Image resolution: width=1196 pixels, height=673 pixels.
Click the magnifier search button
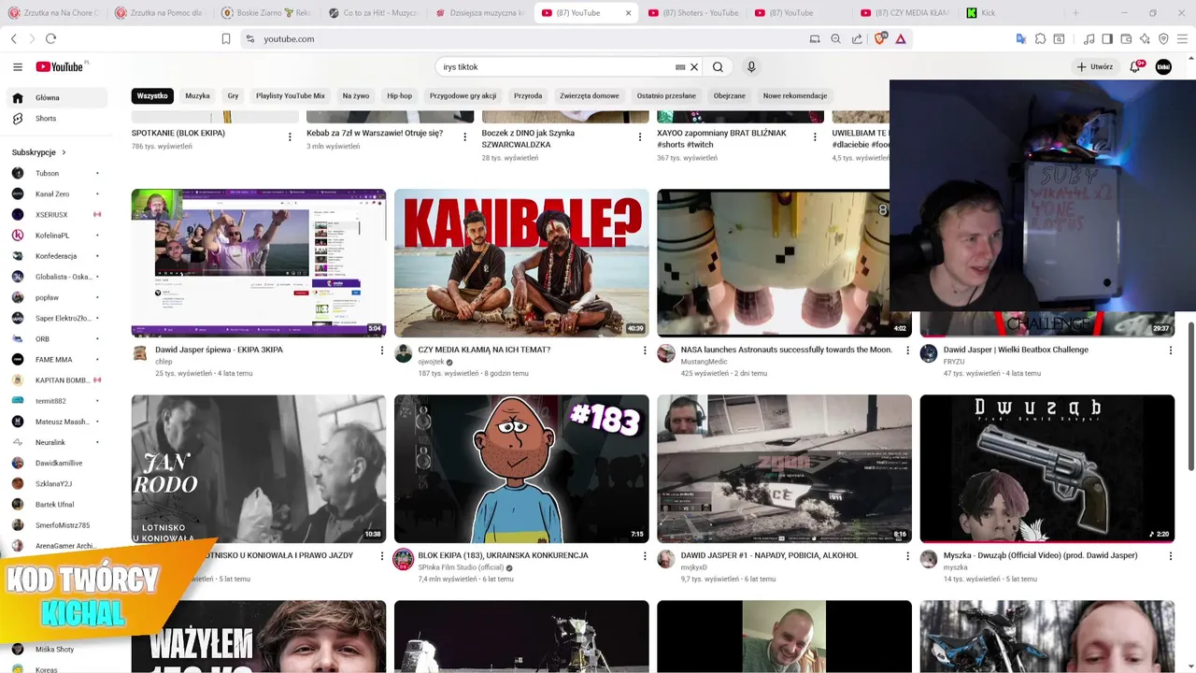[x=718, y=67]
